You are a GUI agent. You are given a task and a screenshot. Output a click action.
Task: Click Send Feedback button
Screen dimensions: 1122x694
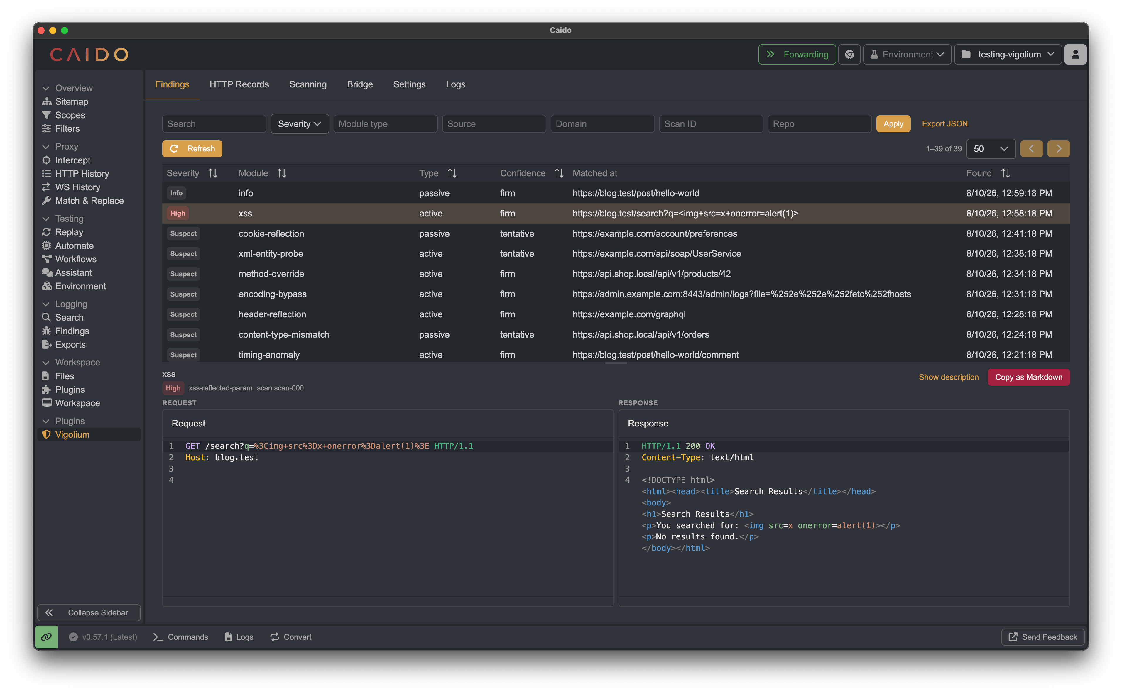click(x=1042, y=637)
